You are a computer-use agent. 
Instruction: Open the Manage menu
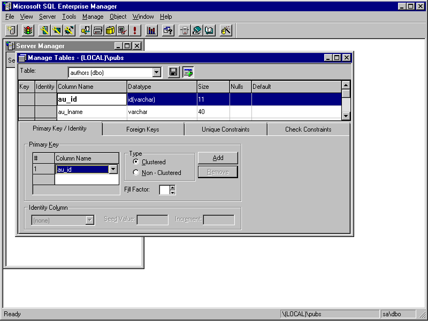point(93,17)
